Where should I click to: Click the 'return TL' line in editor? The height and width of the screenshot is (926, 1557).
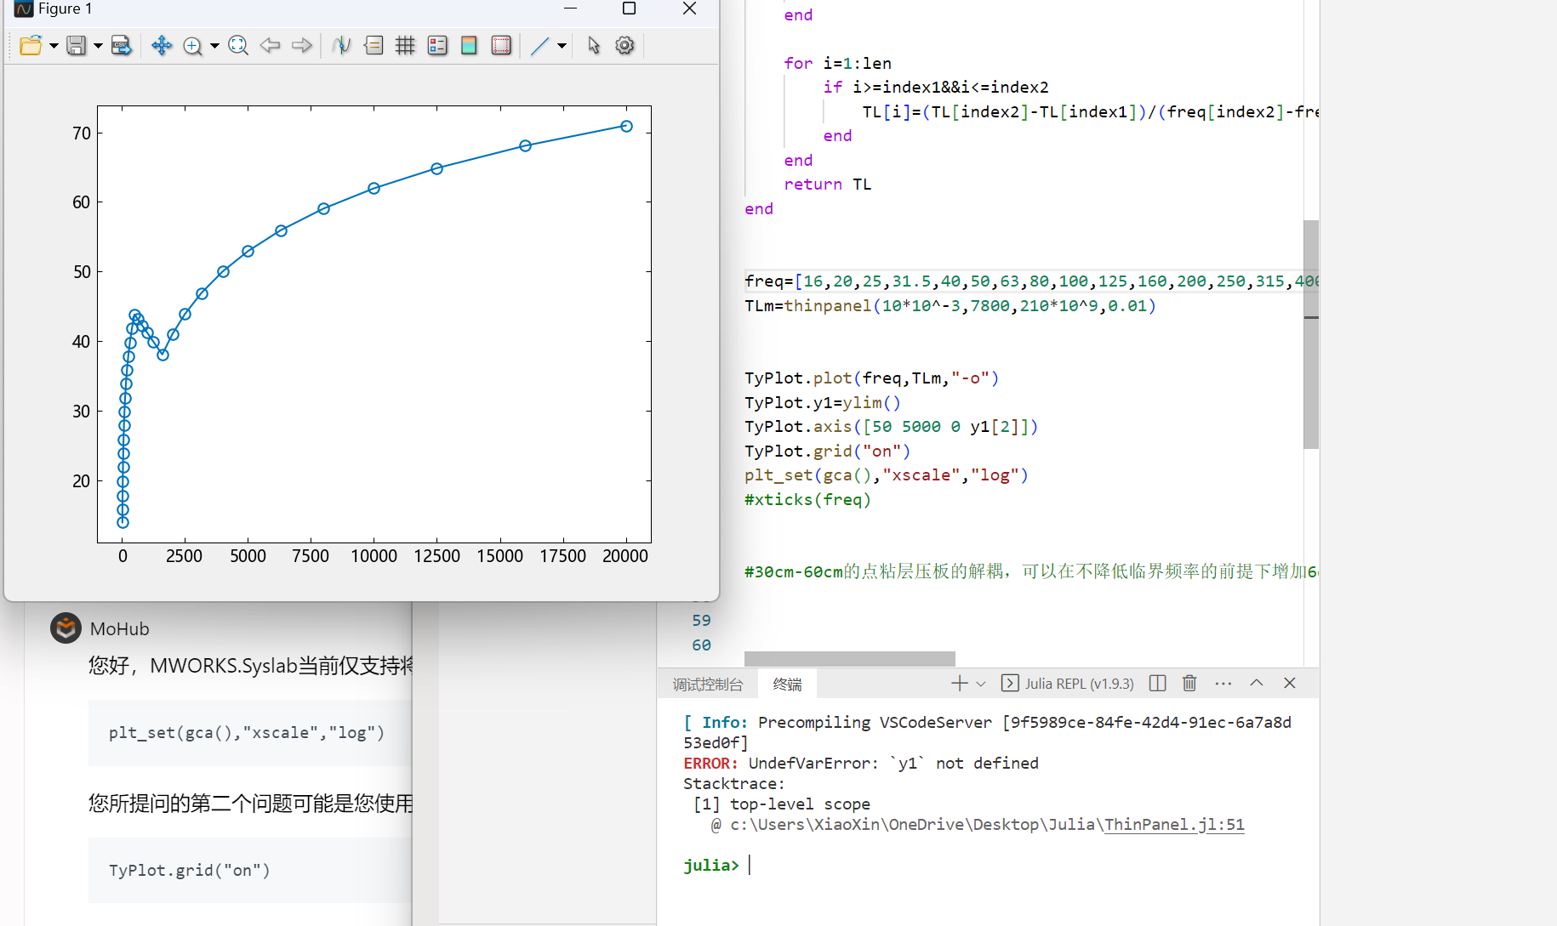tap(827, 185)
